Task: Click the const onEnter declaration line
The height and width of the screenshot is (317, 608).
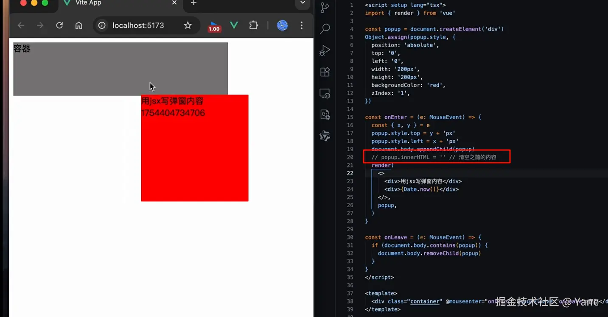Action: tap(423, 117)
